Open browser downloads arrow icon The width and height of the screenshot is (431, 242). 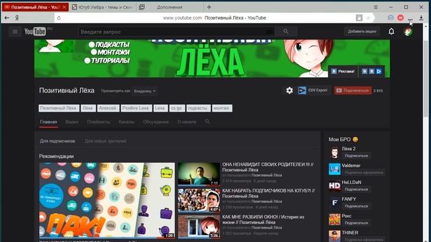point(421,18)
